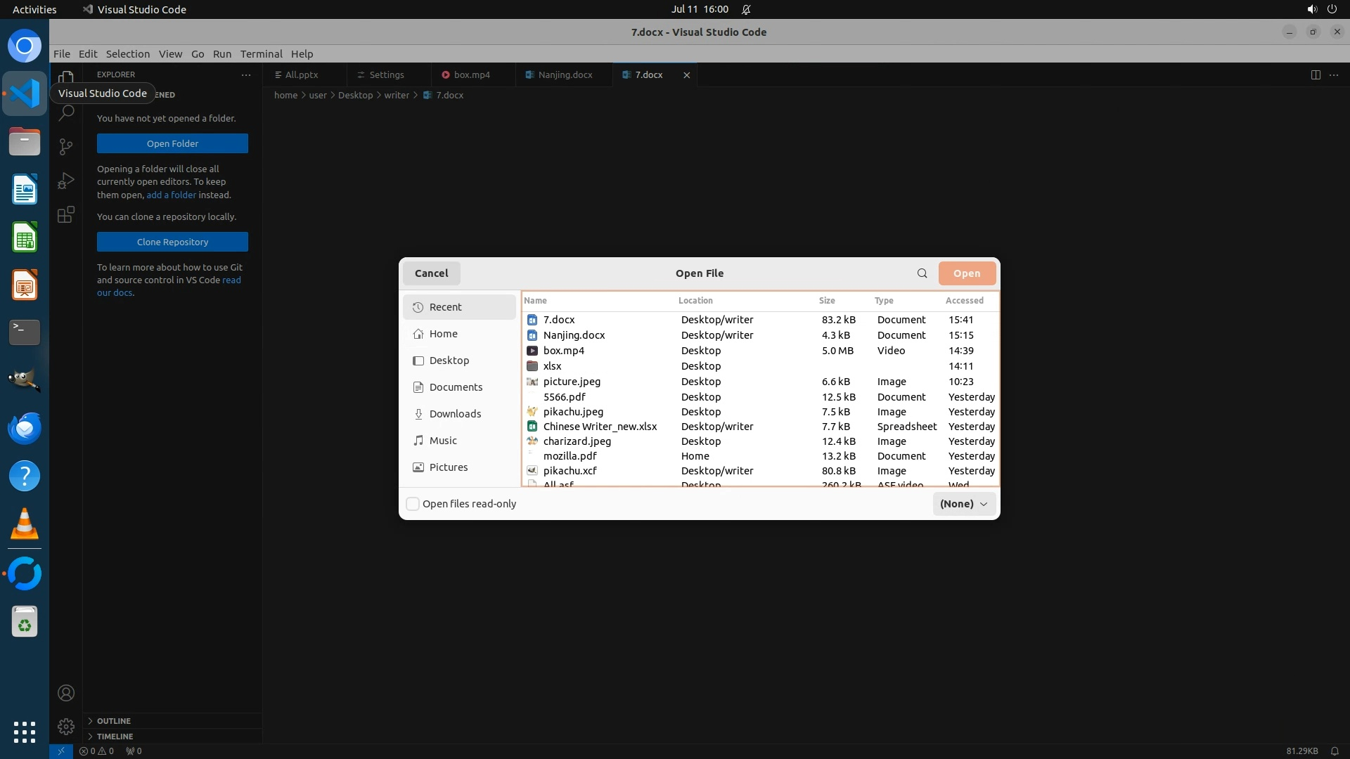Screen dimensions: 1350x759
Task: Sort file list by Size column
Action: click(827, 300)
